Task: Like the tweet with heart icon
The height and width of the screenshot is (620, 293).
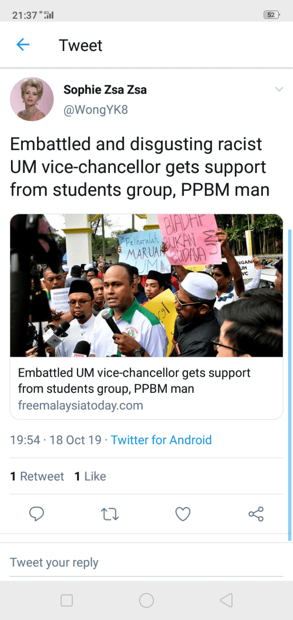Action: (183, 514)
